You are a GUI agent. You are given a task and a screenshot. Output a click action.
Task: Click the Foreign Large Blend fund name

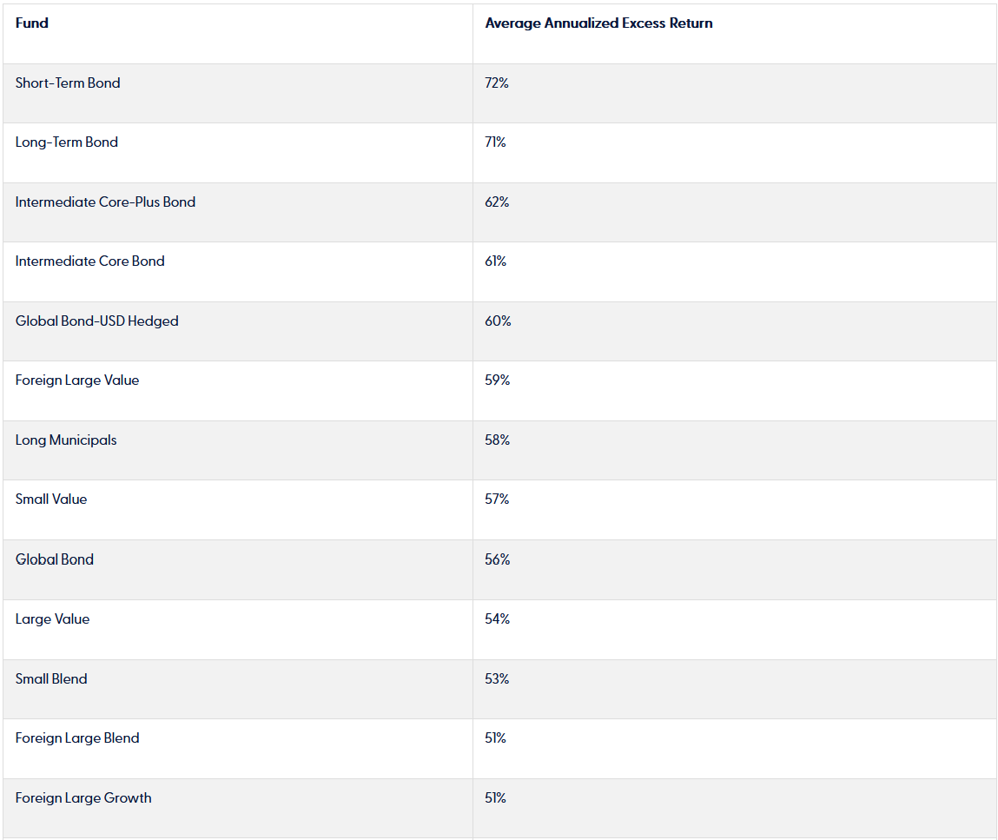click(77, 738)
